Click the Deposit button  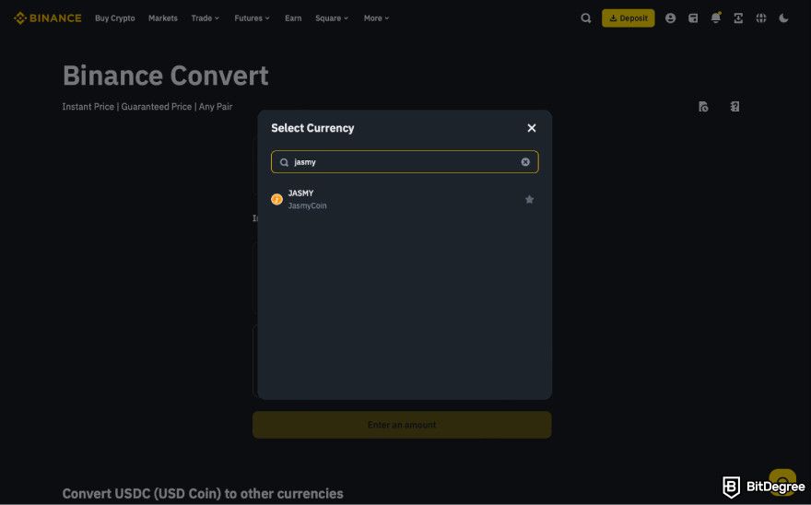[628, 18]
